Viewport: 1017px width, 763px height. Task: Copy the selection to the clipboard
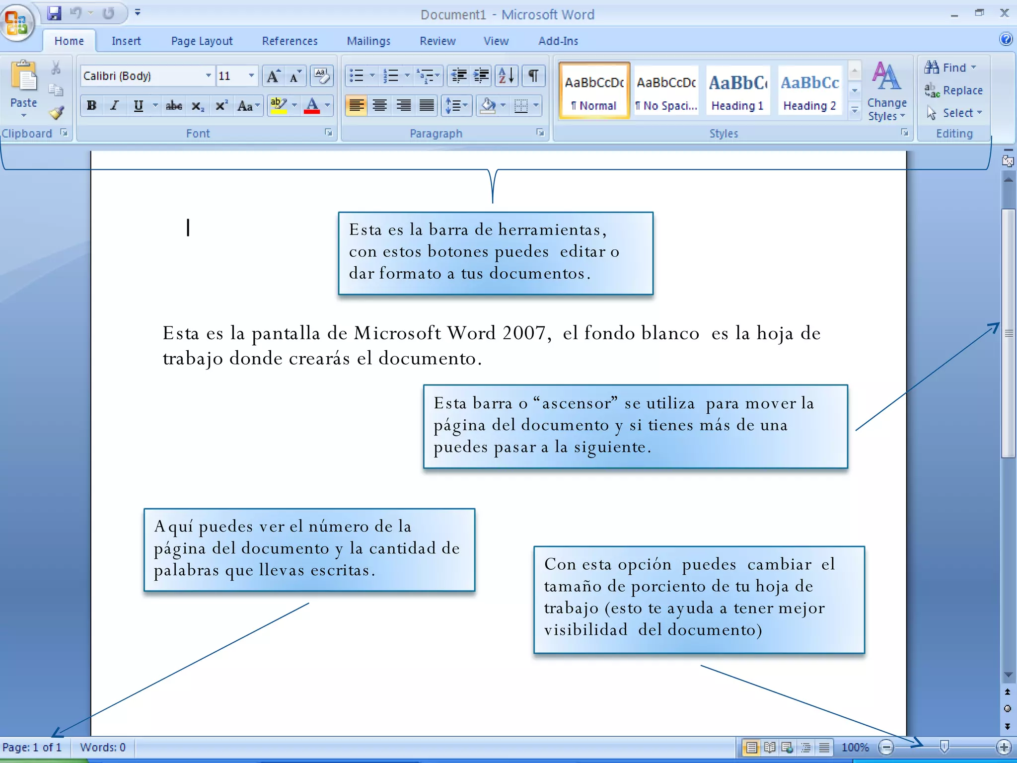(56, 90)
